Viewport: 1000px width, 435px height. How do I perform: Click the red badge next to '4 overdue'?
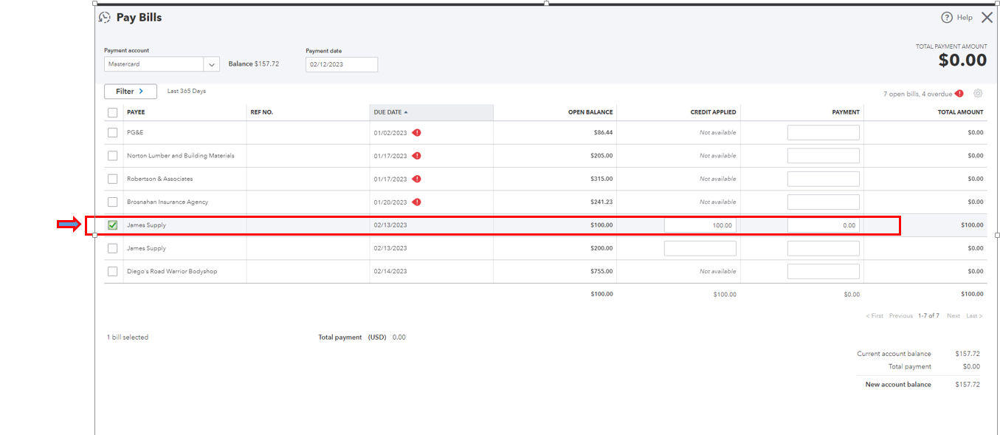[959, 94]
